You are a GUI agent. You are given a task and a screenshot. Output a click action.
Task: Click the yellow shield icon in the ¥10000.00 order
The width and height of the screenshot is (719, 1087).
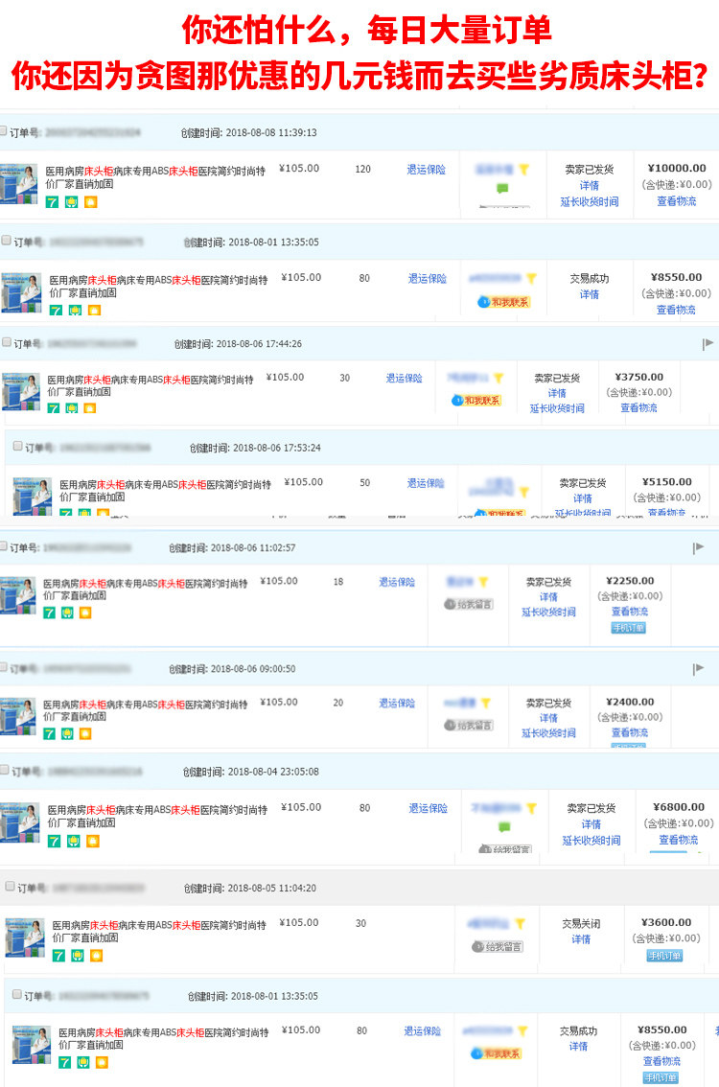71,201
